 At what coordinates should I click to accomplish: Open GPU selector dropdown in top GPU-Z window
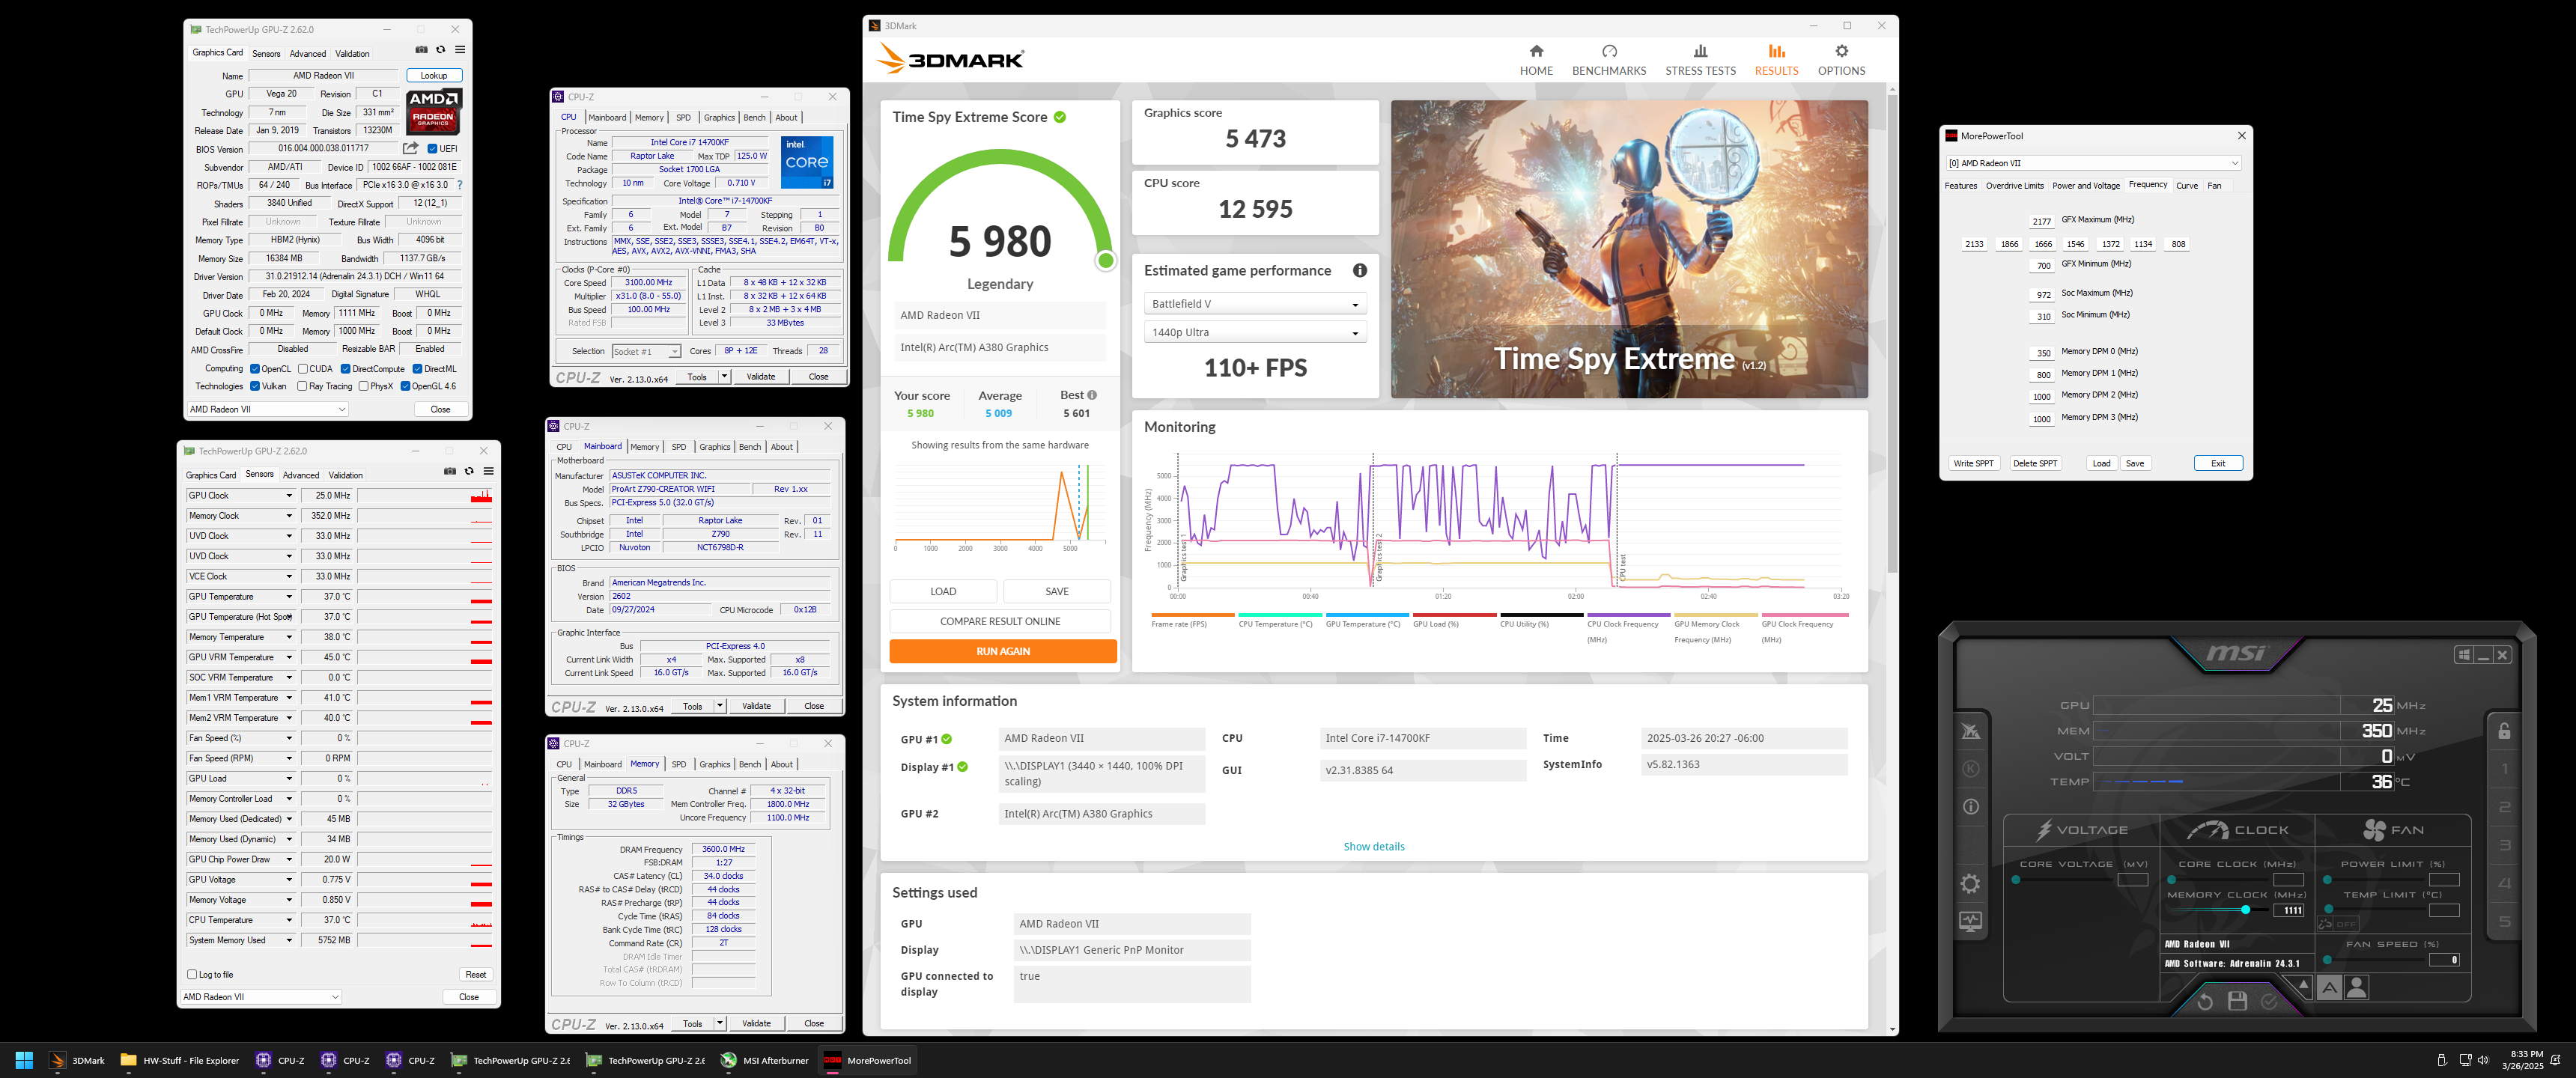[x=267, y=409]
